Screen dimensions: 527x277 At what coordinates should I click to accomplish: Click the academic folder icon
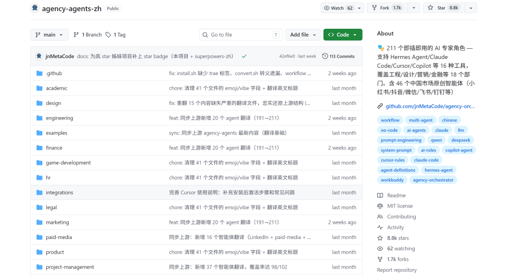pyautogui.click(x=40, y=88)
